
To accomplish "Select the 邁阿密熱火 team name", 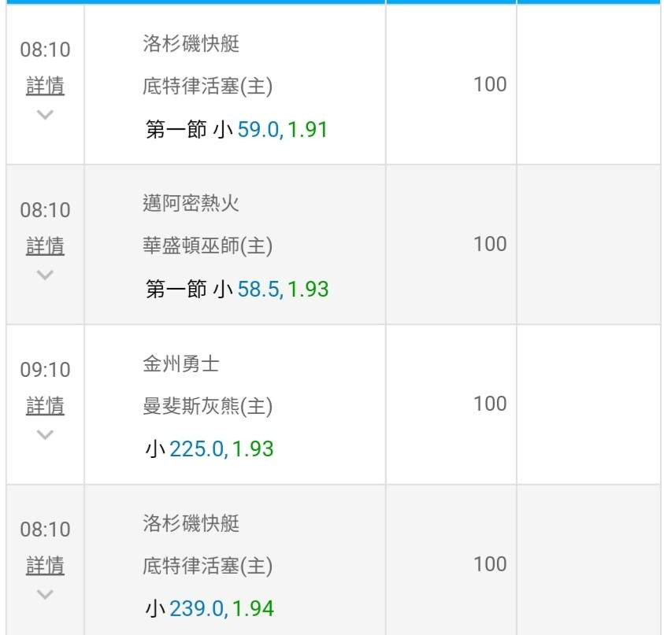I will (x=191, y=205).
